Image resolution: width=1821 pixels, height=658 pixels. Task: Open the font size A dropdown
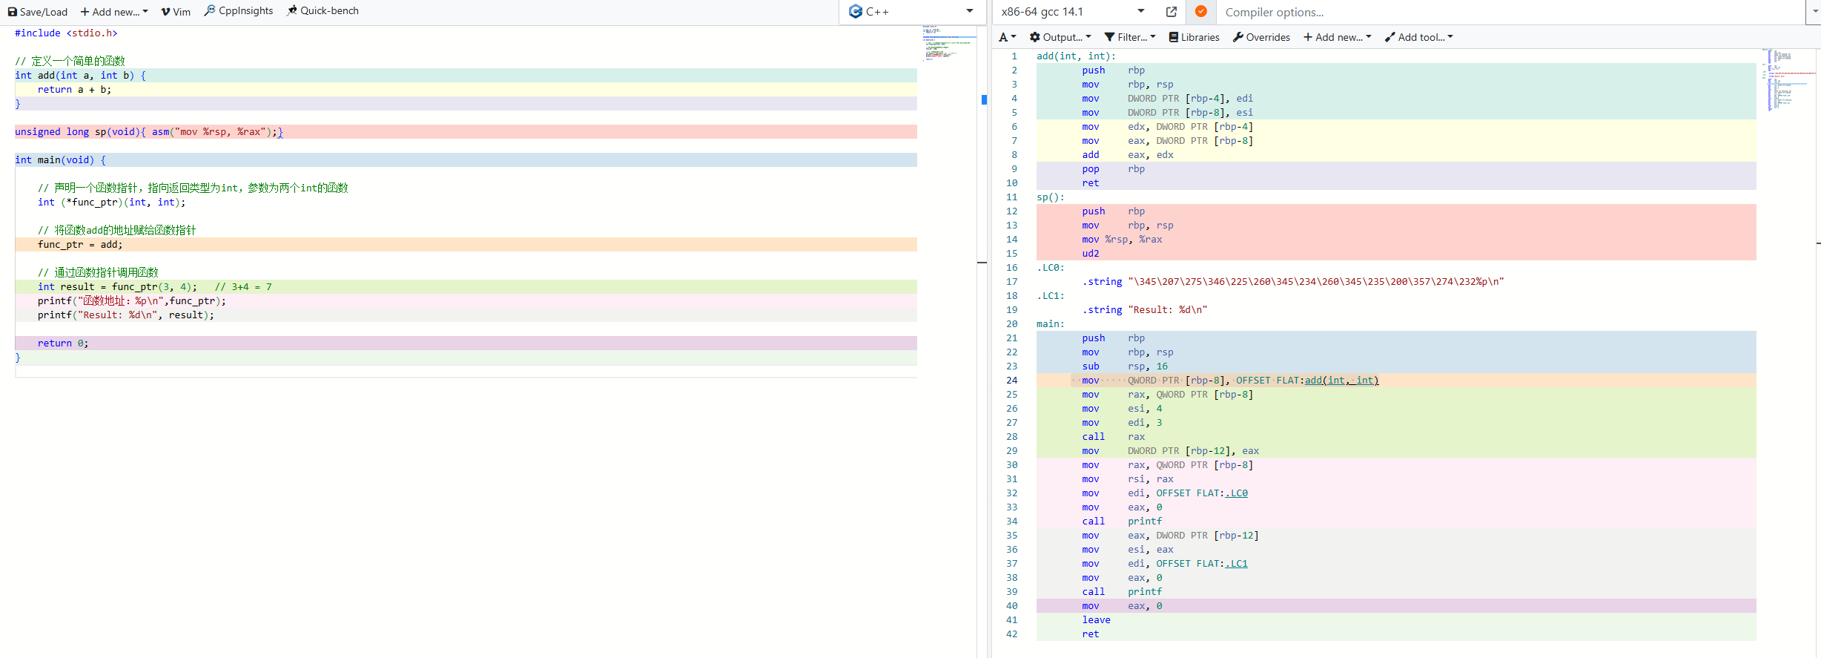[x=1008, y=37]
